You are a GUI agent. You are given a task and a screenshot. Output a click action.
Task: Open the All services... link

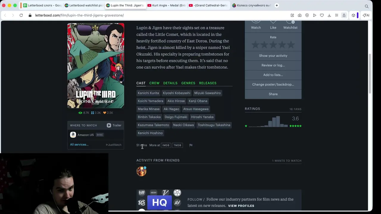coord(79,144)
